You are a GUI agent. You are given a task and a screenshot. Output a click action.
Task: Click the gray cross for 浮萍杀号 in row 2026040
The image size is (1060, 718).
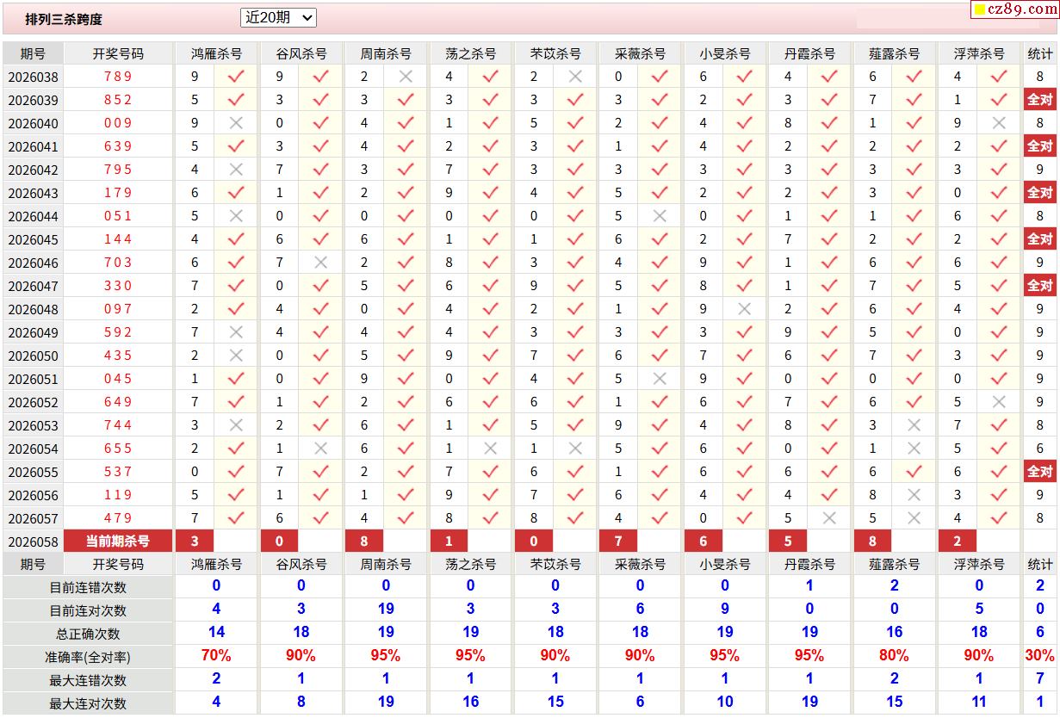999,123
